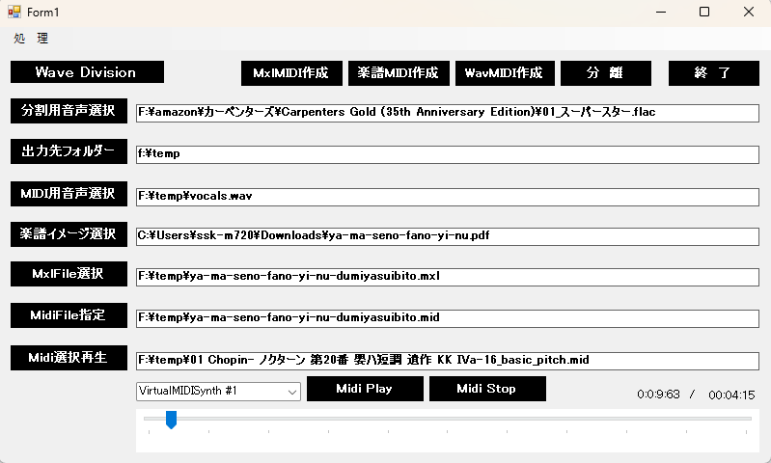Click the WavMIDI作成 button
Screen dimensions: 771x463
point(504,73)
